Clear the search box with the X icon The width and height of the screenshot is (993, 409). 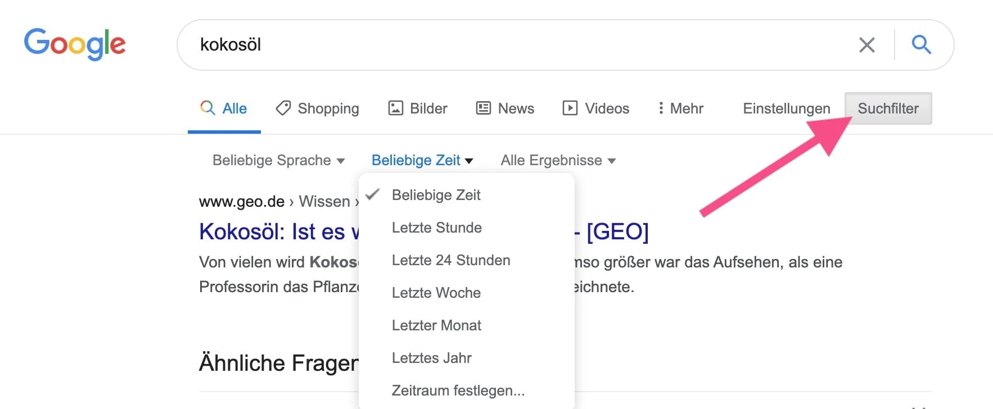[866, 45]
